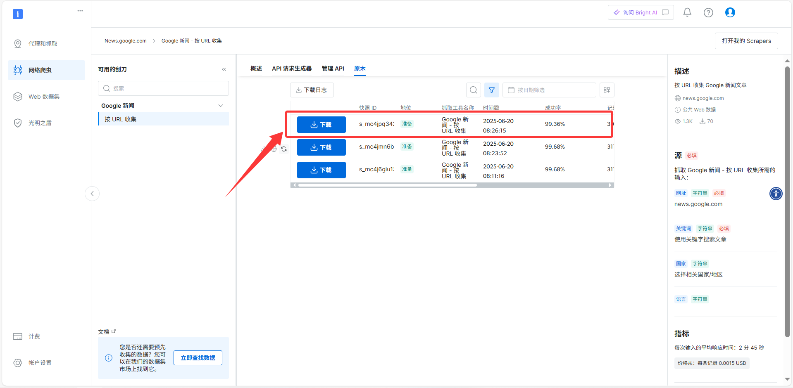The height and width of the screenshot is (388, 793).
Task: Click the Bright Data logo icon
Action: 18,14
